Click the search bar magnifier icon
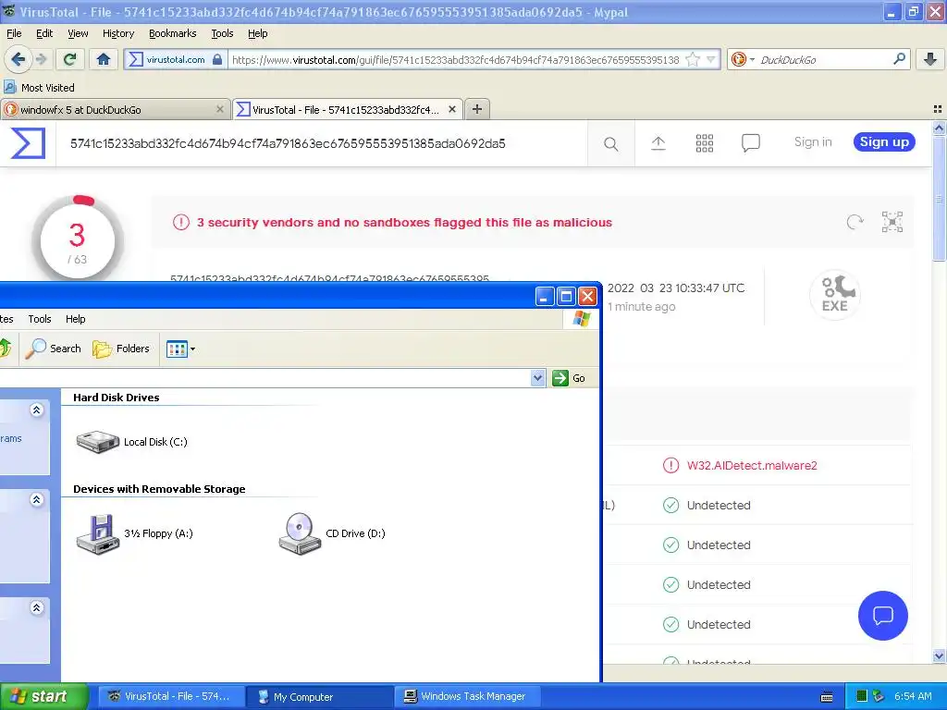This screenshot has height=710, width=947. [x=899, y=59]
